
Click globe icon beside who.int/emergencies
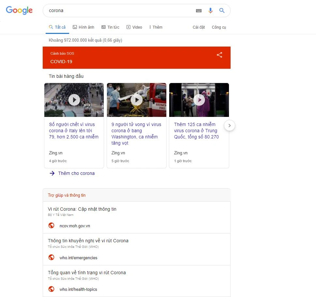(x=51, y=257)
